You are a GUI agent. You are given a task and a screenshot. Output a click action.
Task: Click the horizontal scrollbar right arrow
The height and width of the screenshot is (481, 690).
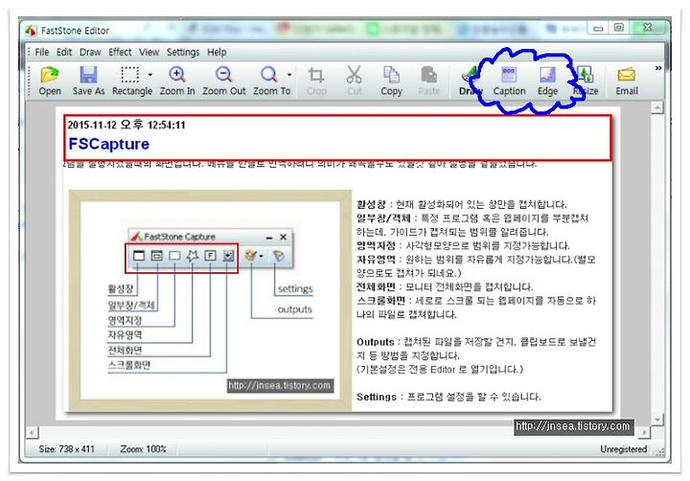click(x=645, y=432)
